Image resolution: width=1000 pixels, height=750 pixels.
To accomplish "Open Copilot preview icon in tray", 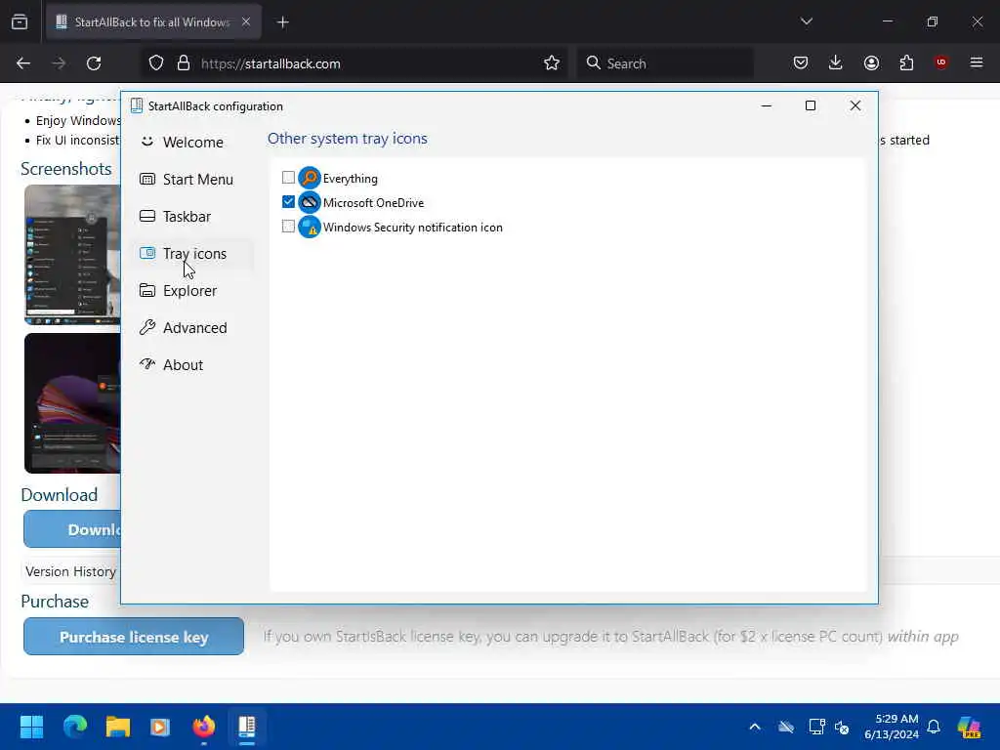I will pyautogui.click(x=970, y=727).
